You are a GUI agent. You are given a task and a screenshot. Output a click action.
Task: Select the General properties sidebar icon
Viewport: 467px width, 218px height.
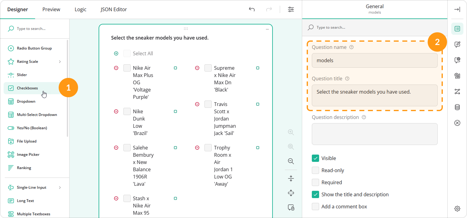pos(457,29)
